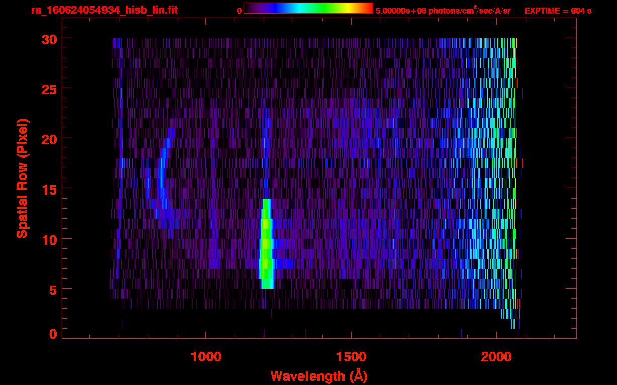Click the 1000 wavelength tick label

tap(206, 357)
